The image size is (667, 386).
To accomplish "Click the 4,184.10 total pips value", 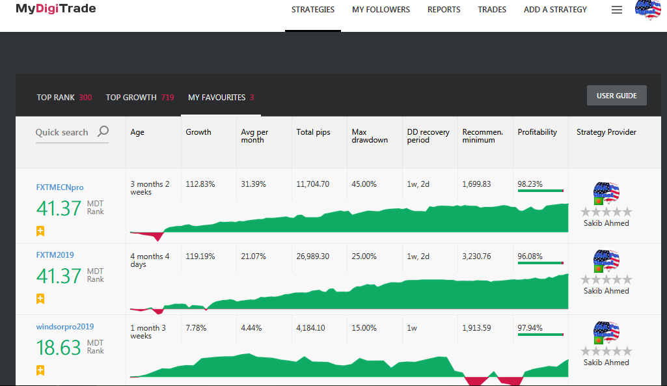I will click(x=310, y=327).
